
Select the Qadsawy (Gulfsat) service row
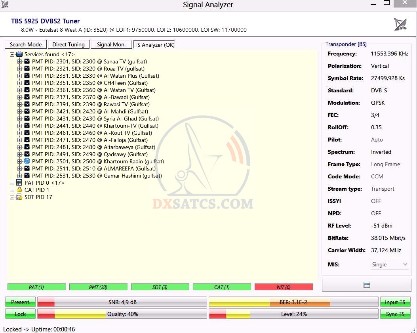coord(89,154)
